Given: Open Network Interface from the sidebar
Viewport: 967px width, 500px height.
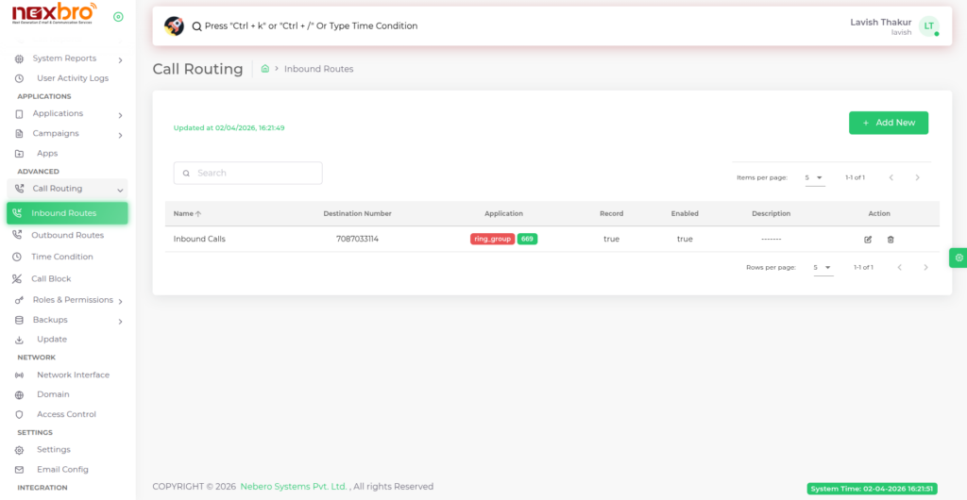Looking at the screenshot, I should 73,375.
